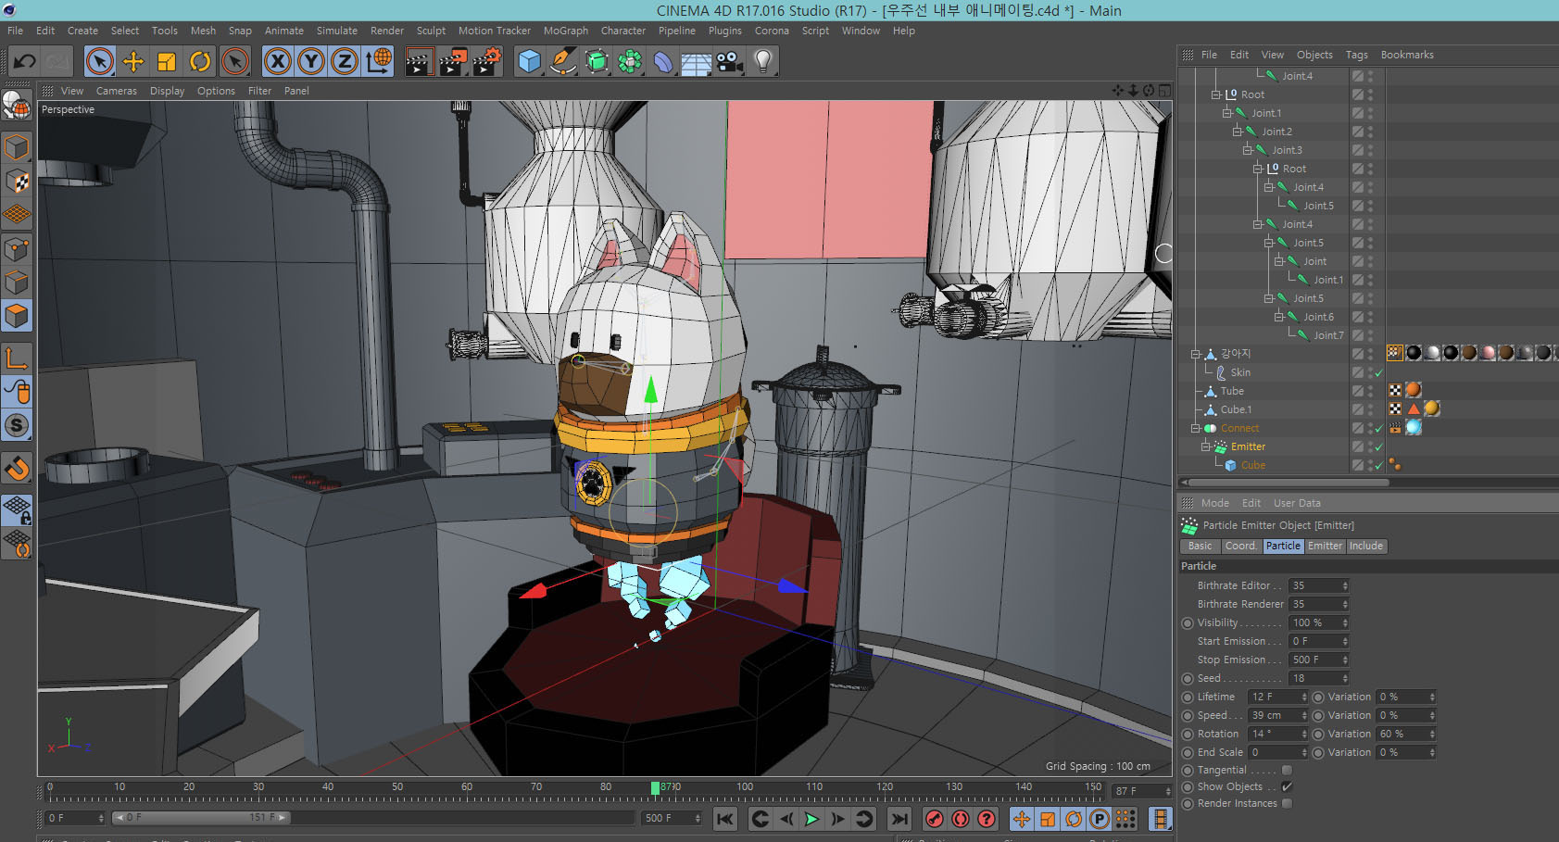Add a Cube primitive object
1559x842 pixels.
pyautogui.click(x=529, y=61)
